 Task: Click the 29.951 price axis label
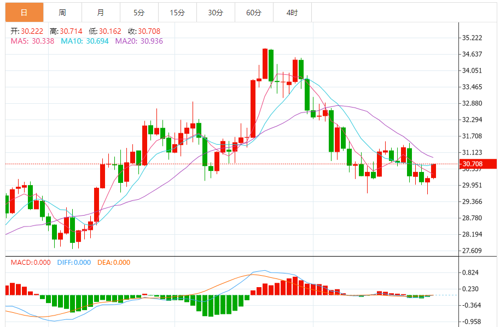(472, 185)
